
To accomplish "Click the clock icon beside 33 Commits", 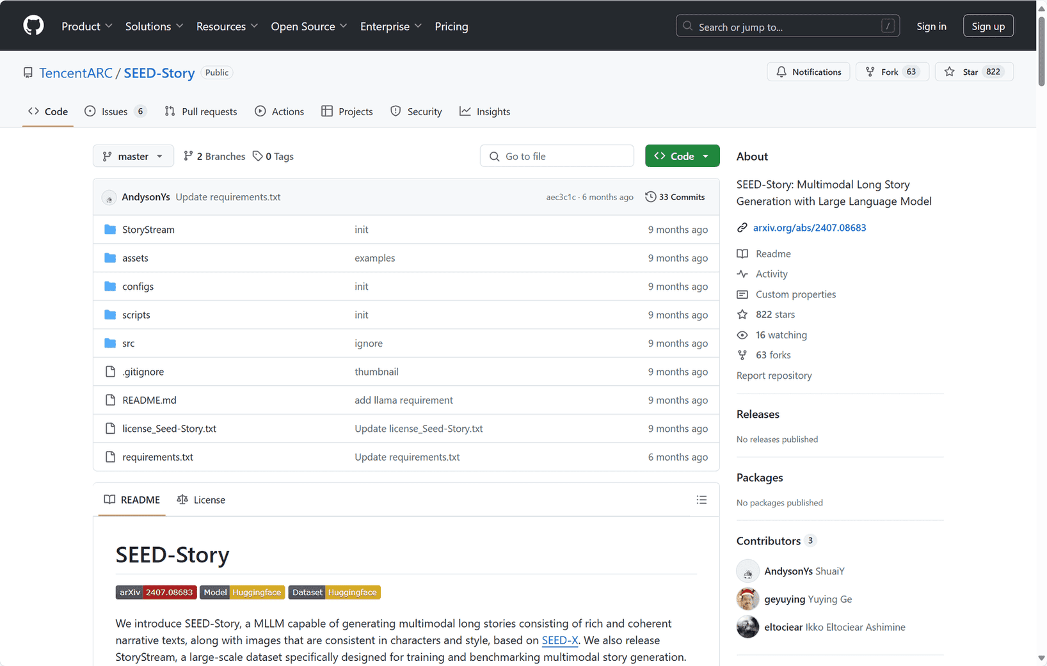I will (x=651, y=196).
